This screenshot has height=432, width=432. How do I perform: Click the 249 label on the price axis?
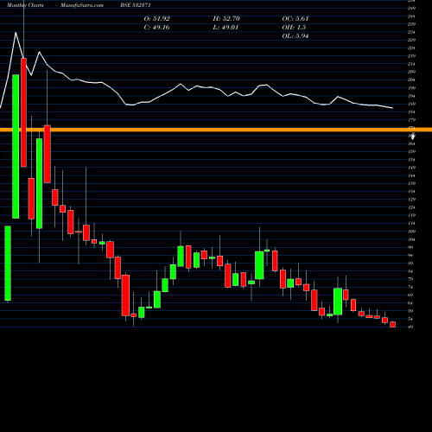click(411, 9)
